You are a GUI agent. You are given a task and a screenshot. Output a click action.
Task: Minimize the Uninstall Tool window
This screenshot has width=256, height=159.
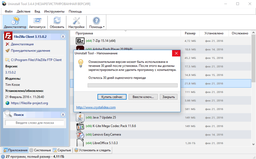tap(226, 4)
